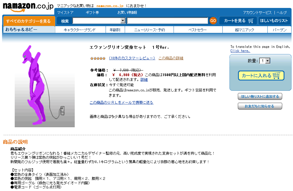Viewport: 293px width, 191px height.
Task: Click the 画像と商品は多少異なる disclaimer text
Action: [140, 116]
